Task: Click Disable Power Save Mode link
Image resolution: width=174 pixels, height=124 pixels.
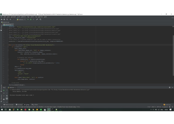Action: pos(65,107)
